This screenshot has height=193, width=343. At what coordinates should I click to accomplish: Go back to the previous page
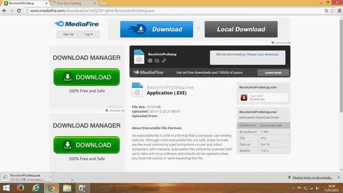point(4,11)
